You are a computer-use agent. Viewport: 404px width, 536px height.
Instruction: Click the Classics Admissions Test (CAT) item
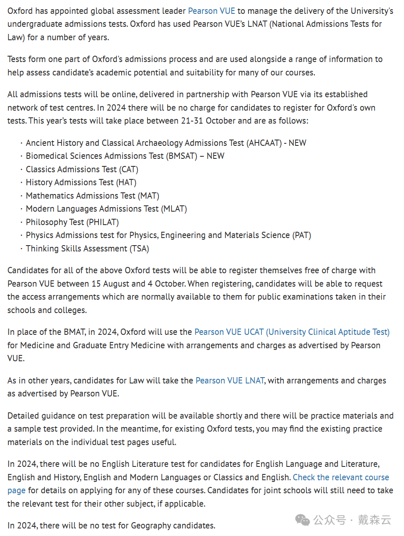[82, 169]
